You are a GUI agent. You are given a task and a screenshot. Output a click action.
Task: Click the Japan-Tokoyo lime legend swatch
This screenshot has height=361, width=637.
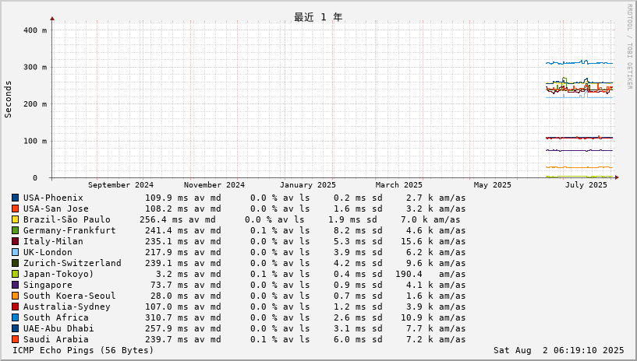click(x=15, y=275)
